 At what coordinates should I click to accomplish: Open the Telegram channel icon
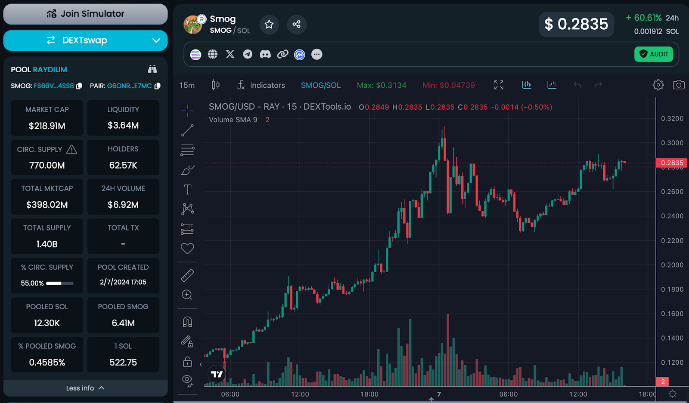(248, 54)
